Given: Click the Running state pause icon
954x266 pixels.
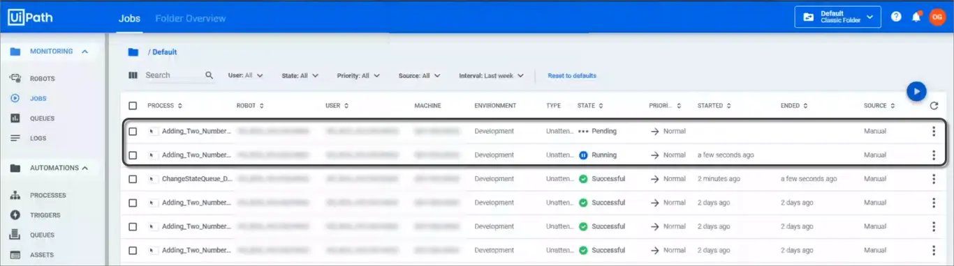Looking at the screenshot, I should 584,155.
